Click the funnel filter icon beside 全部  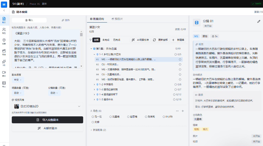(x=91, y=40)
